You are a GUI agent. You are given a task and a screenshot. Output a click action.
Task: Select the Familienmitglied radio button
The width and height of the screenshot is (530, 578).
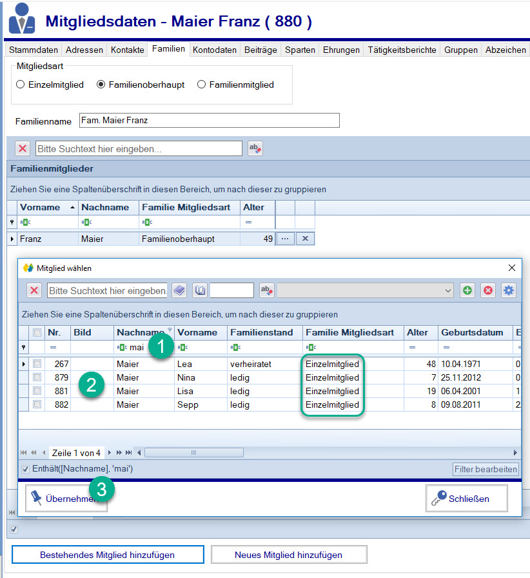click(x=201, y=85)
